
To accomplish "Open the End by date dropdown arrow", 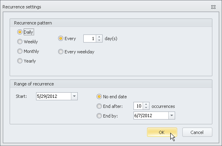I will click(172, 116).
